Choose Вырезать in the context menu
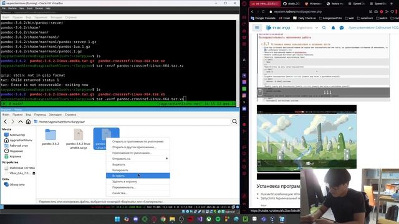Screen dimensions: 399x224 pos(138,164)
